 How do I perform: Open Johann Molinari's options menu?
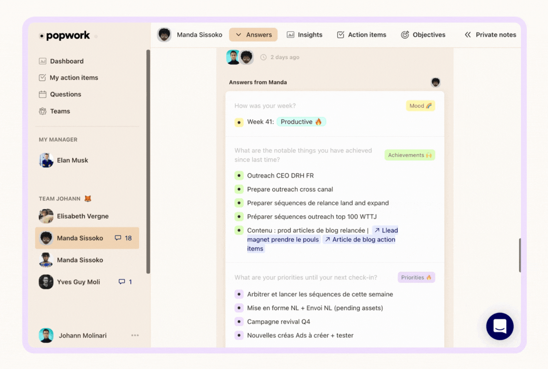135,335
